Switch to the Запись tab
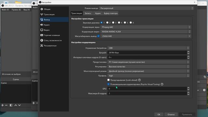Image resolution: width=208 pixels, height=117 pixels. point(88,13)
